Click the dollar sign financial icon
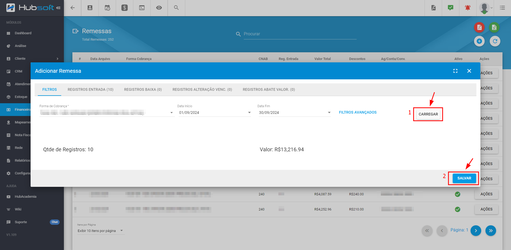 click(125, 8)
